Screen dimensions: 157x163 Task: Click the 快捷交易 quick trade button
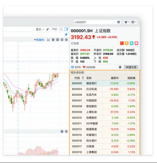pos(131,67)
